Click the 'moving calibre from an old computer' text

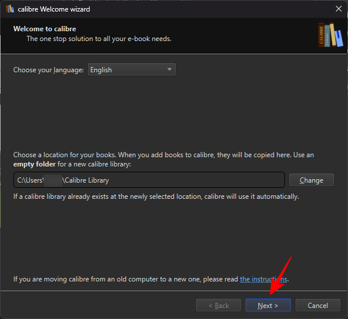pyautogui.click(x=126, y=279)
